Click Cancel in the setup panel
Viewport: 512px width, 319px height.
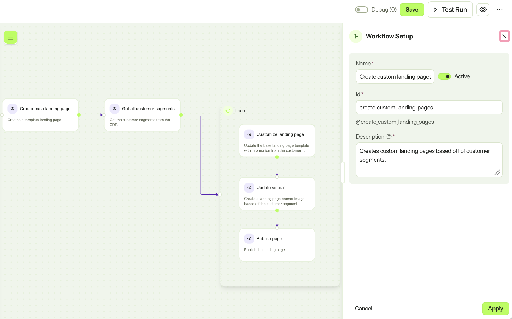point(364,309)
